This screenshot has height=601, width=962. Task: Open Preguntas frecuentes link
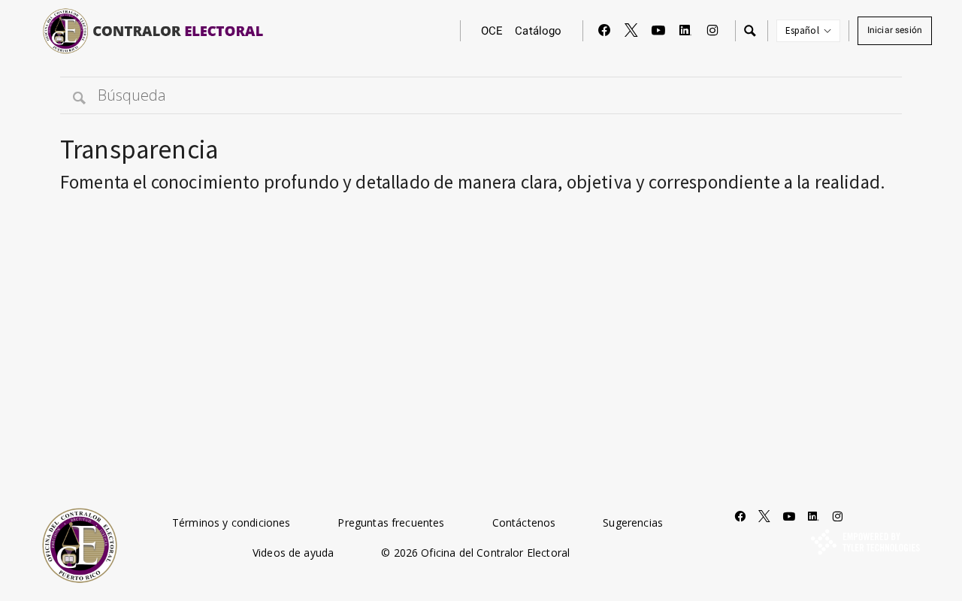(391, 523)
